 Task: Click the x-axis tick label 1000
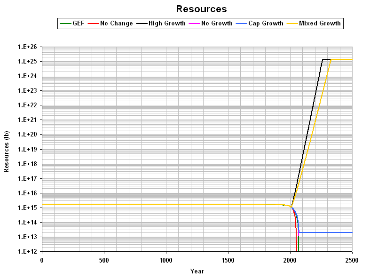166,260
